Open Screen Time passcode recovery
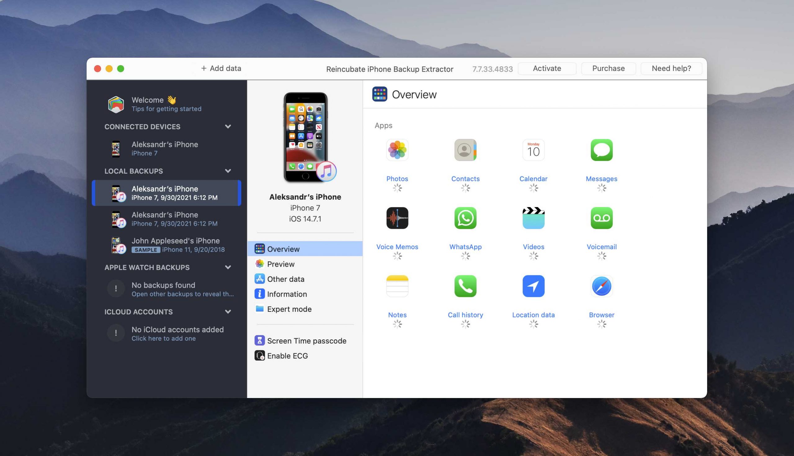The image size is (794, 456). (x=305, y=340)
